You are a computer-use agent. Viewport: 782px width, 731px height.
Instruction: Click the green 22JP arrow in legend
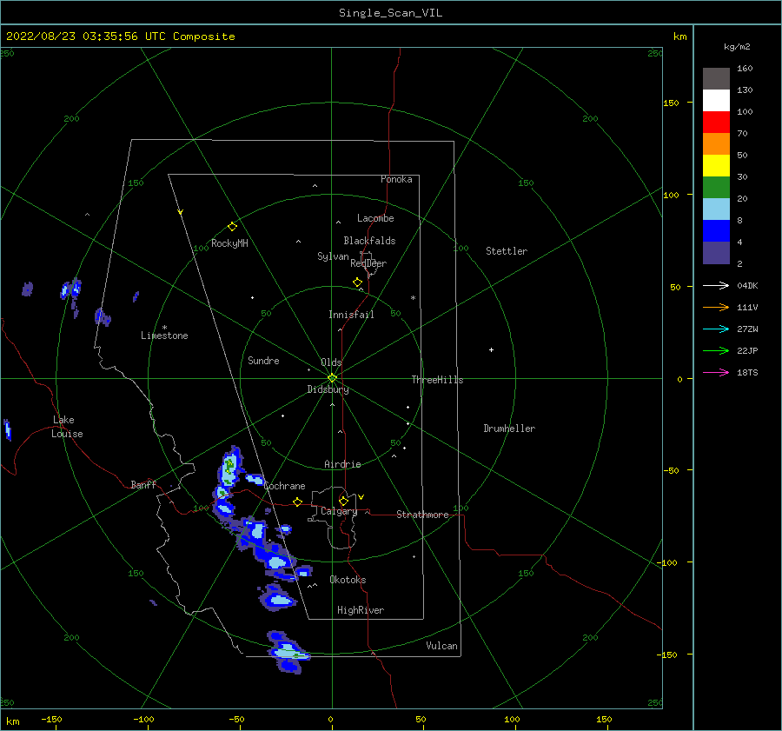716,351
